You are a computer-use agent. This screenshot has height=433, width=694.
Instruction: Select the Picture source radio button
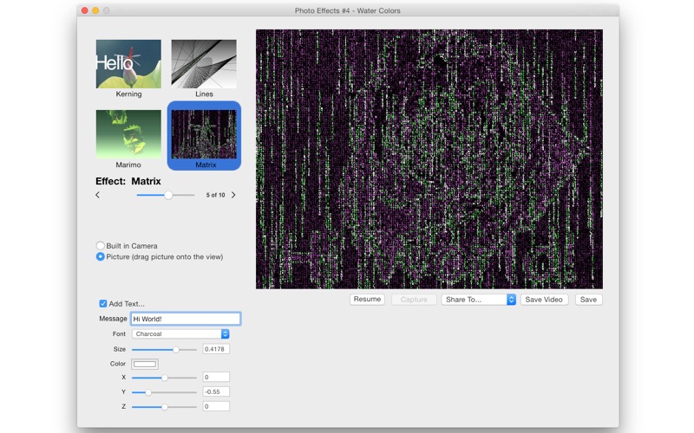coord(101,256)
